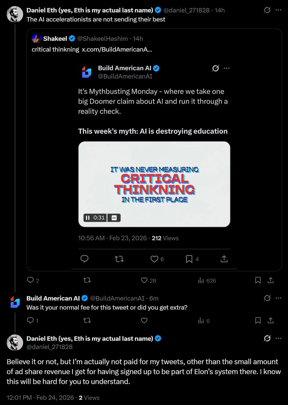Image resolution: width=288 pixels, height=405 pixels.
Task: Expand more menu on Daniel Eth's bottom tweet
Action: pyautogui.click(x=278, y=338)
